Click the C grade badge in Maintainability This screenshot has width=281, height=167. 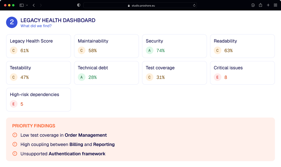[x=82, y=51]
